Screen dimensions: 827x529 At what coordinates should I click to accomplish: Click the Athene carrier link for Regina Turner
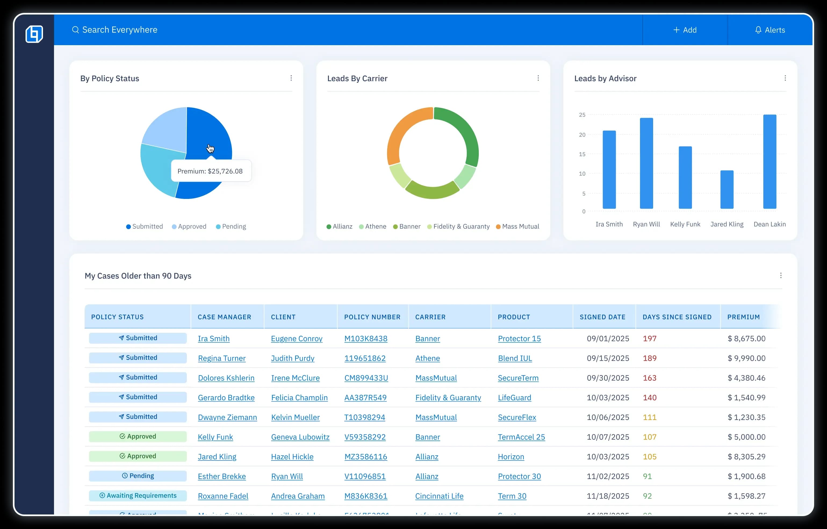[427, 358]
